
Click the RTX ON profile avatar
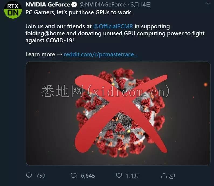pyautogui.click(x=13, y=10)
